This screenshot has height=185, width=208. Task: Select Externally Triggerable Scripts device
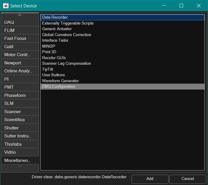point(122,23)
